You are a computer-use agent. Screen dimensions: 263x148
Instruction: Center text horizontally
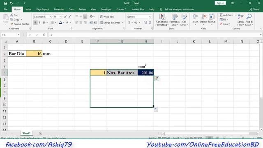point(81,23)
